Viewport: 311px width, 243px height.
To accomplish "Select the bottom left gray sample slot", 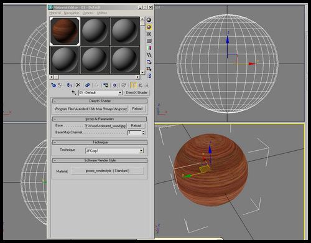I will coord(65,60).
